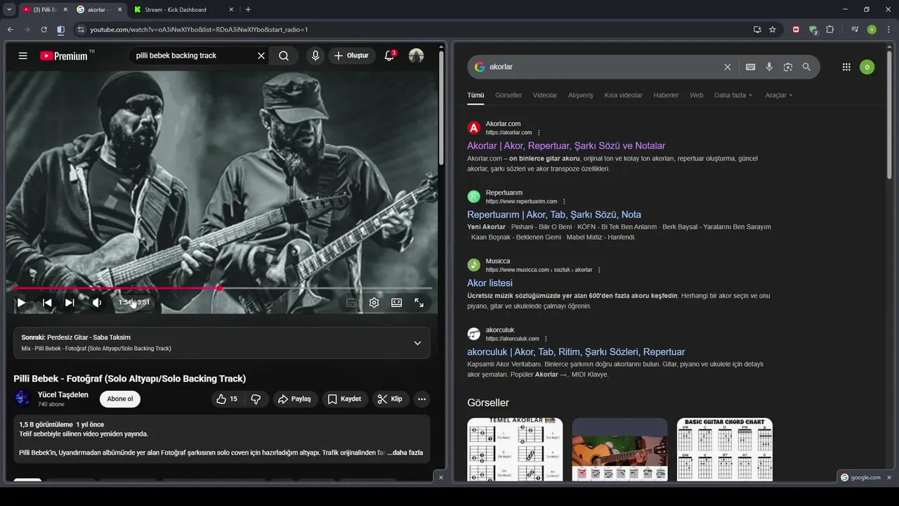899x506 pixels.
Task: Open the Araçlar tools dropdown
Action: pyautogui.click(x=779, y=95)
